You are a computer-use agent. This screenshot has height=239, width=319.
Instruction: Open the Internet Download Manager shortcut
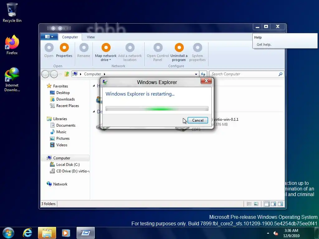pyautogui.click(x=12, y=80)
